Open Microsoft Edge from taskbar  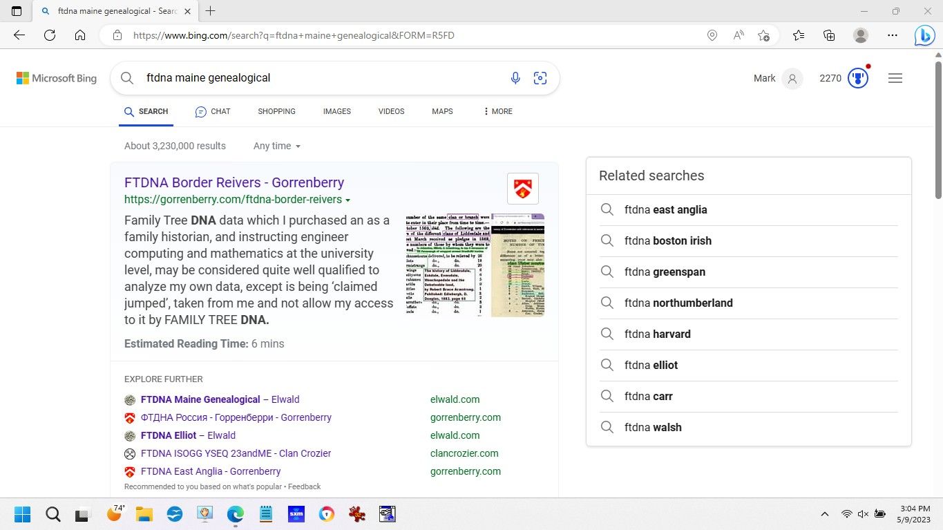[x=236, y=514]
